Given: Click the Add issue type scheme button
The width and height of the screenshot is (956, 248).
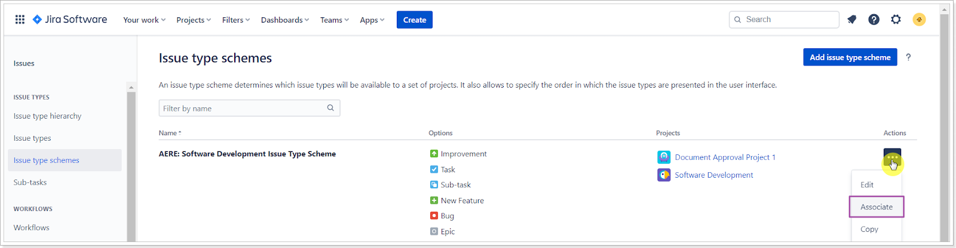Looking at the screenshot, I should coord(850,57).
